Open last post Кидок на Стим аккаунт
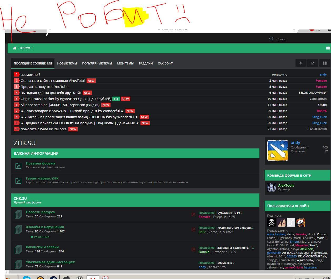Screen dimensions: 331x279 click(x=235, y=228)
